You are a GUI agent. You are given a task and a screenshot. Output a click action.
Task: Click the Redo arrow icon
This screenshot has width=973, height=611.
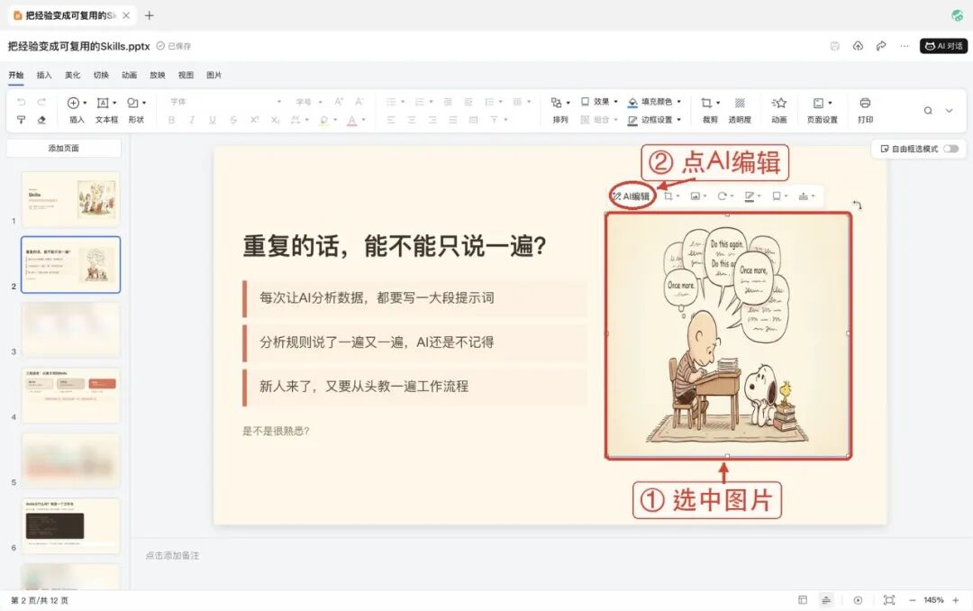(x=41, y=102)
